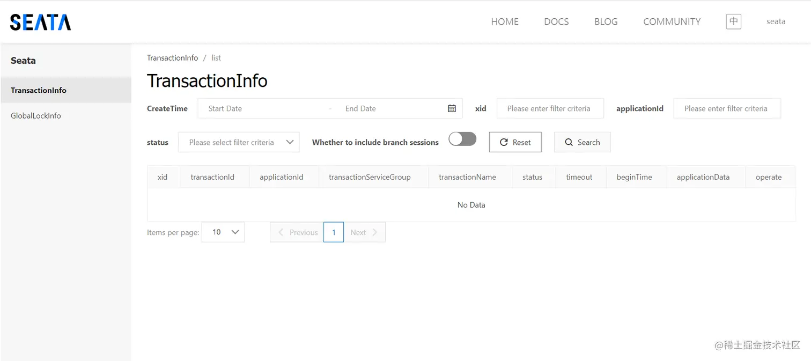
Task: Click the No Data table message
Action: (x=471, y=205)
